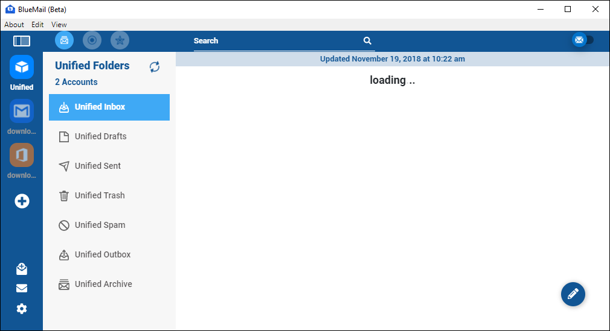Open settings gear icon
This screenshot has height=331, width=610.
22,309
